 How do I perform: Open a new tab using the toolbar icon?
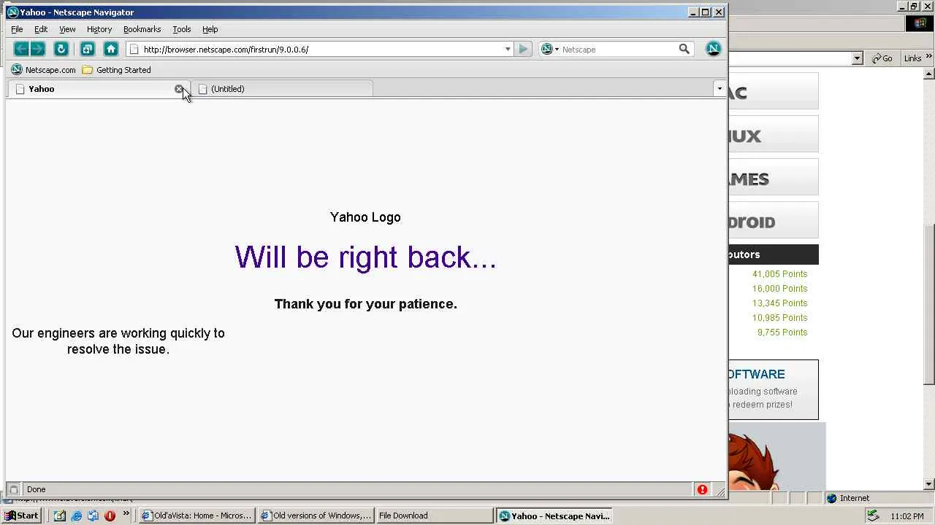point(87,49)
